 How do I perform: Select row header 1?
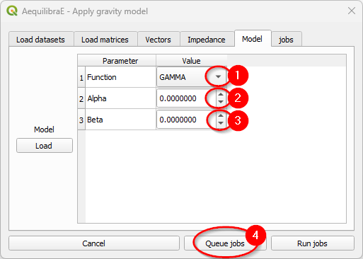[x=81, y=77]
